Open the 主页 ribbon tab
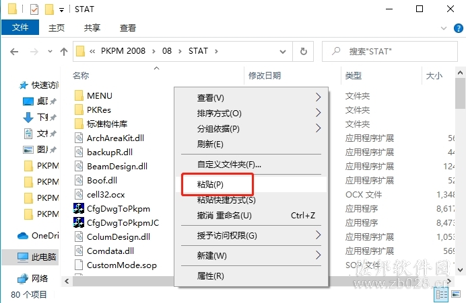466x303 pixels. pyautogui.click(x=57, y=28)
